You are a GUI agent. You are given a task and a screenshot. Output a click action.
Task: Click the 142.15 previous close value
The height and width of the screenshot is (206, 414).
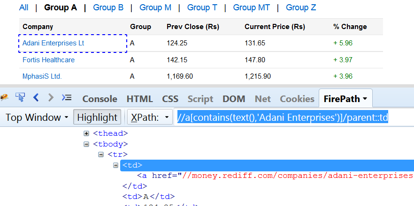[x=177, y=60]
